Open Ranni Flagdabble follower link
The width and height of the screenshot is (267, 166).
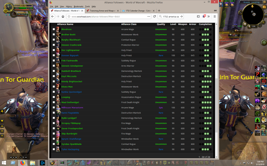click(70, 113)
